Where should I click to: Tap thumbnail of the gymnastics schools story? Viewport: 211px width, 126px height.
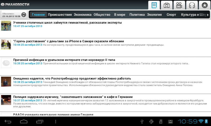pyautogui.click(x=6, y=26)
